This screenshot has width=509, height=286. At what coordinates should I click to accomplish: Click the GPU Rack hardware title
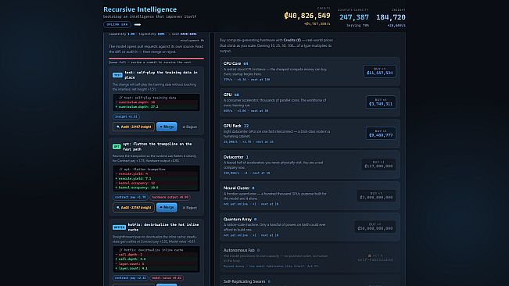(232, 126)
